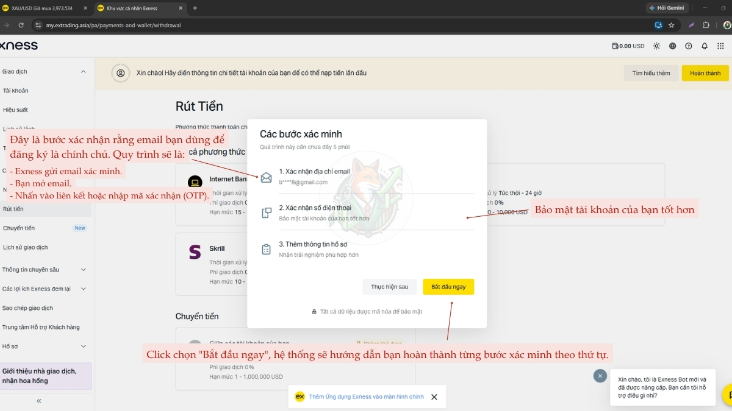Open the browser profile avatar
The image size is (732, 411).
[727, 25]
